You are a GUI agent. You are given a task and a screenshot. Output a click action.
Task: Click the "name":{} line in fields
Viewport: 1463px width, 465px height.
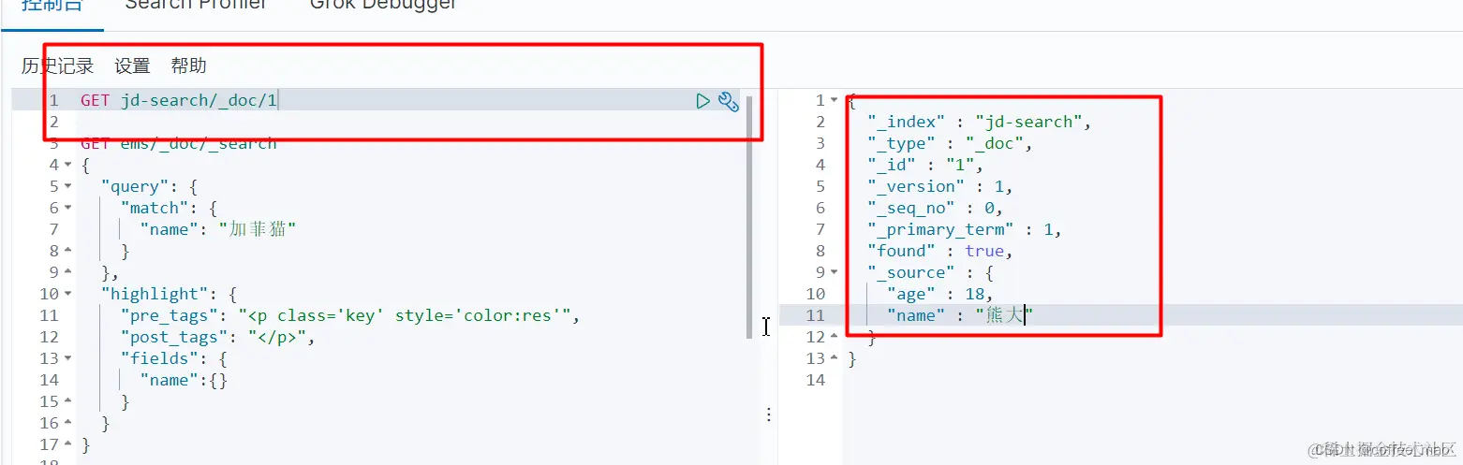(x=184, y=381)
